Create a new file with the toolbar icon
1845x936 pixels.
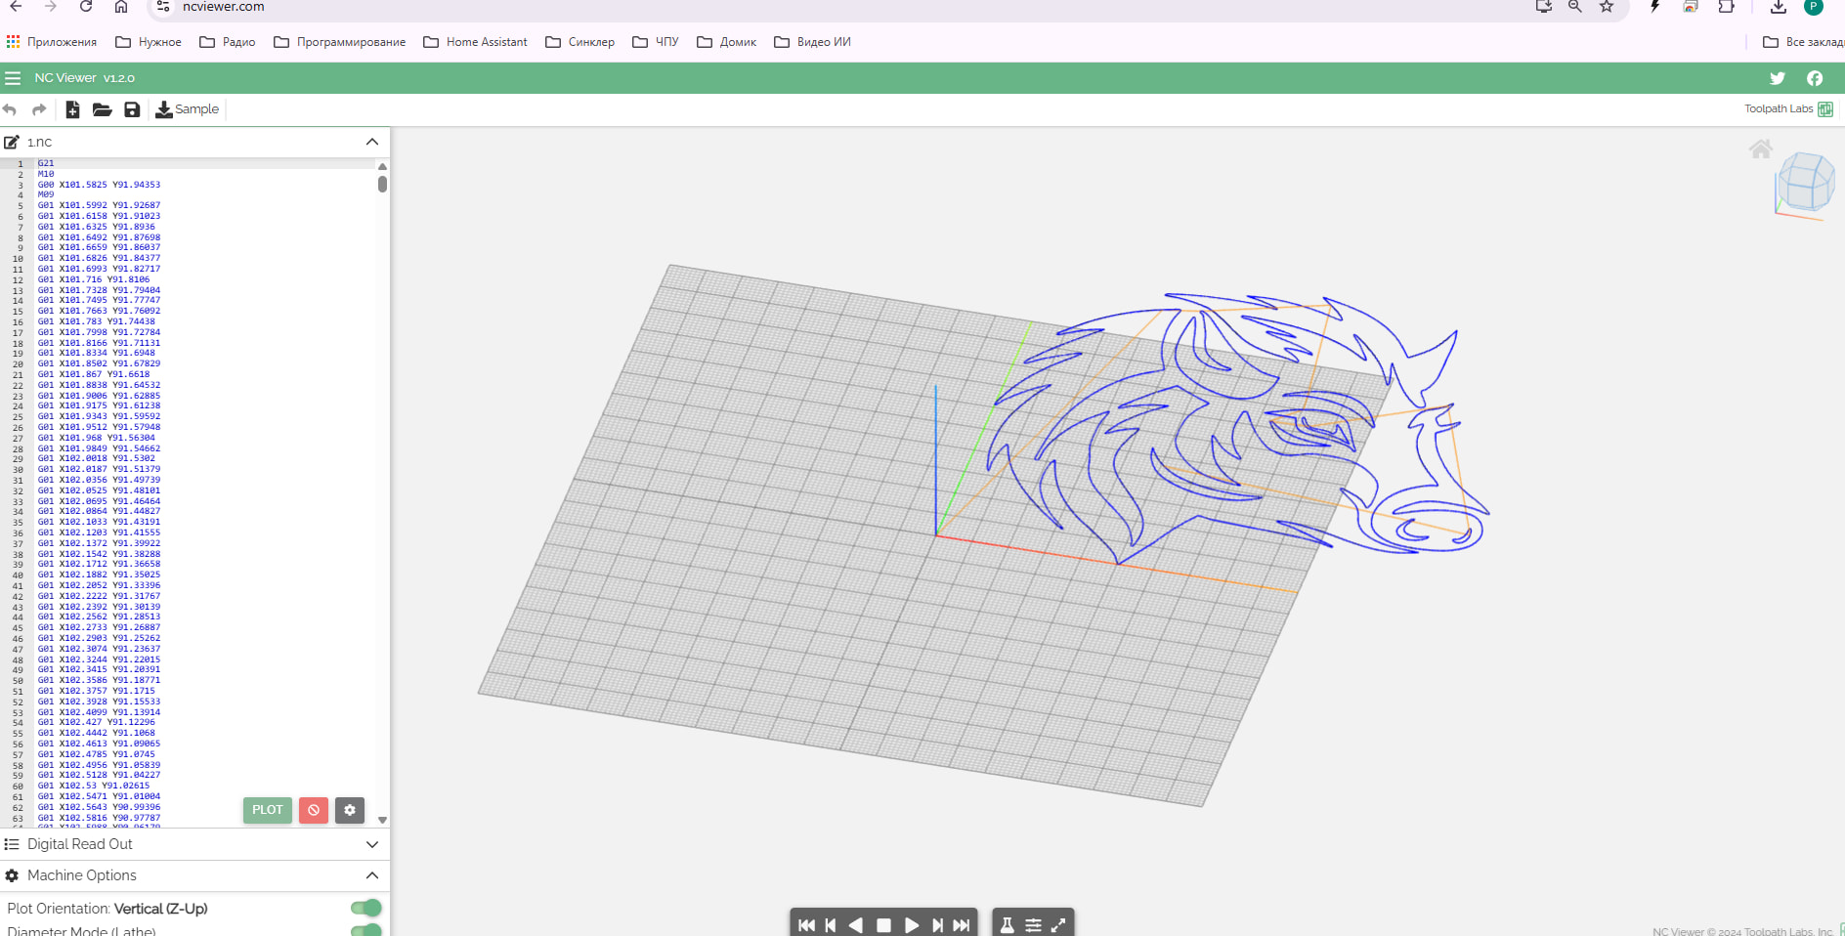[72, 109]
